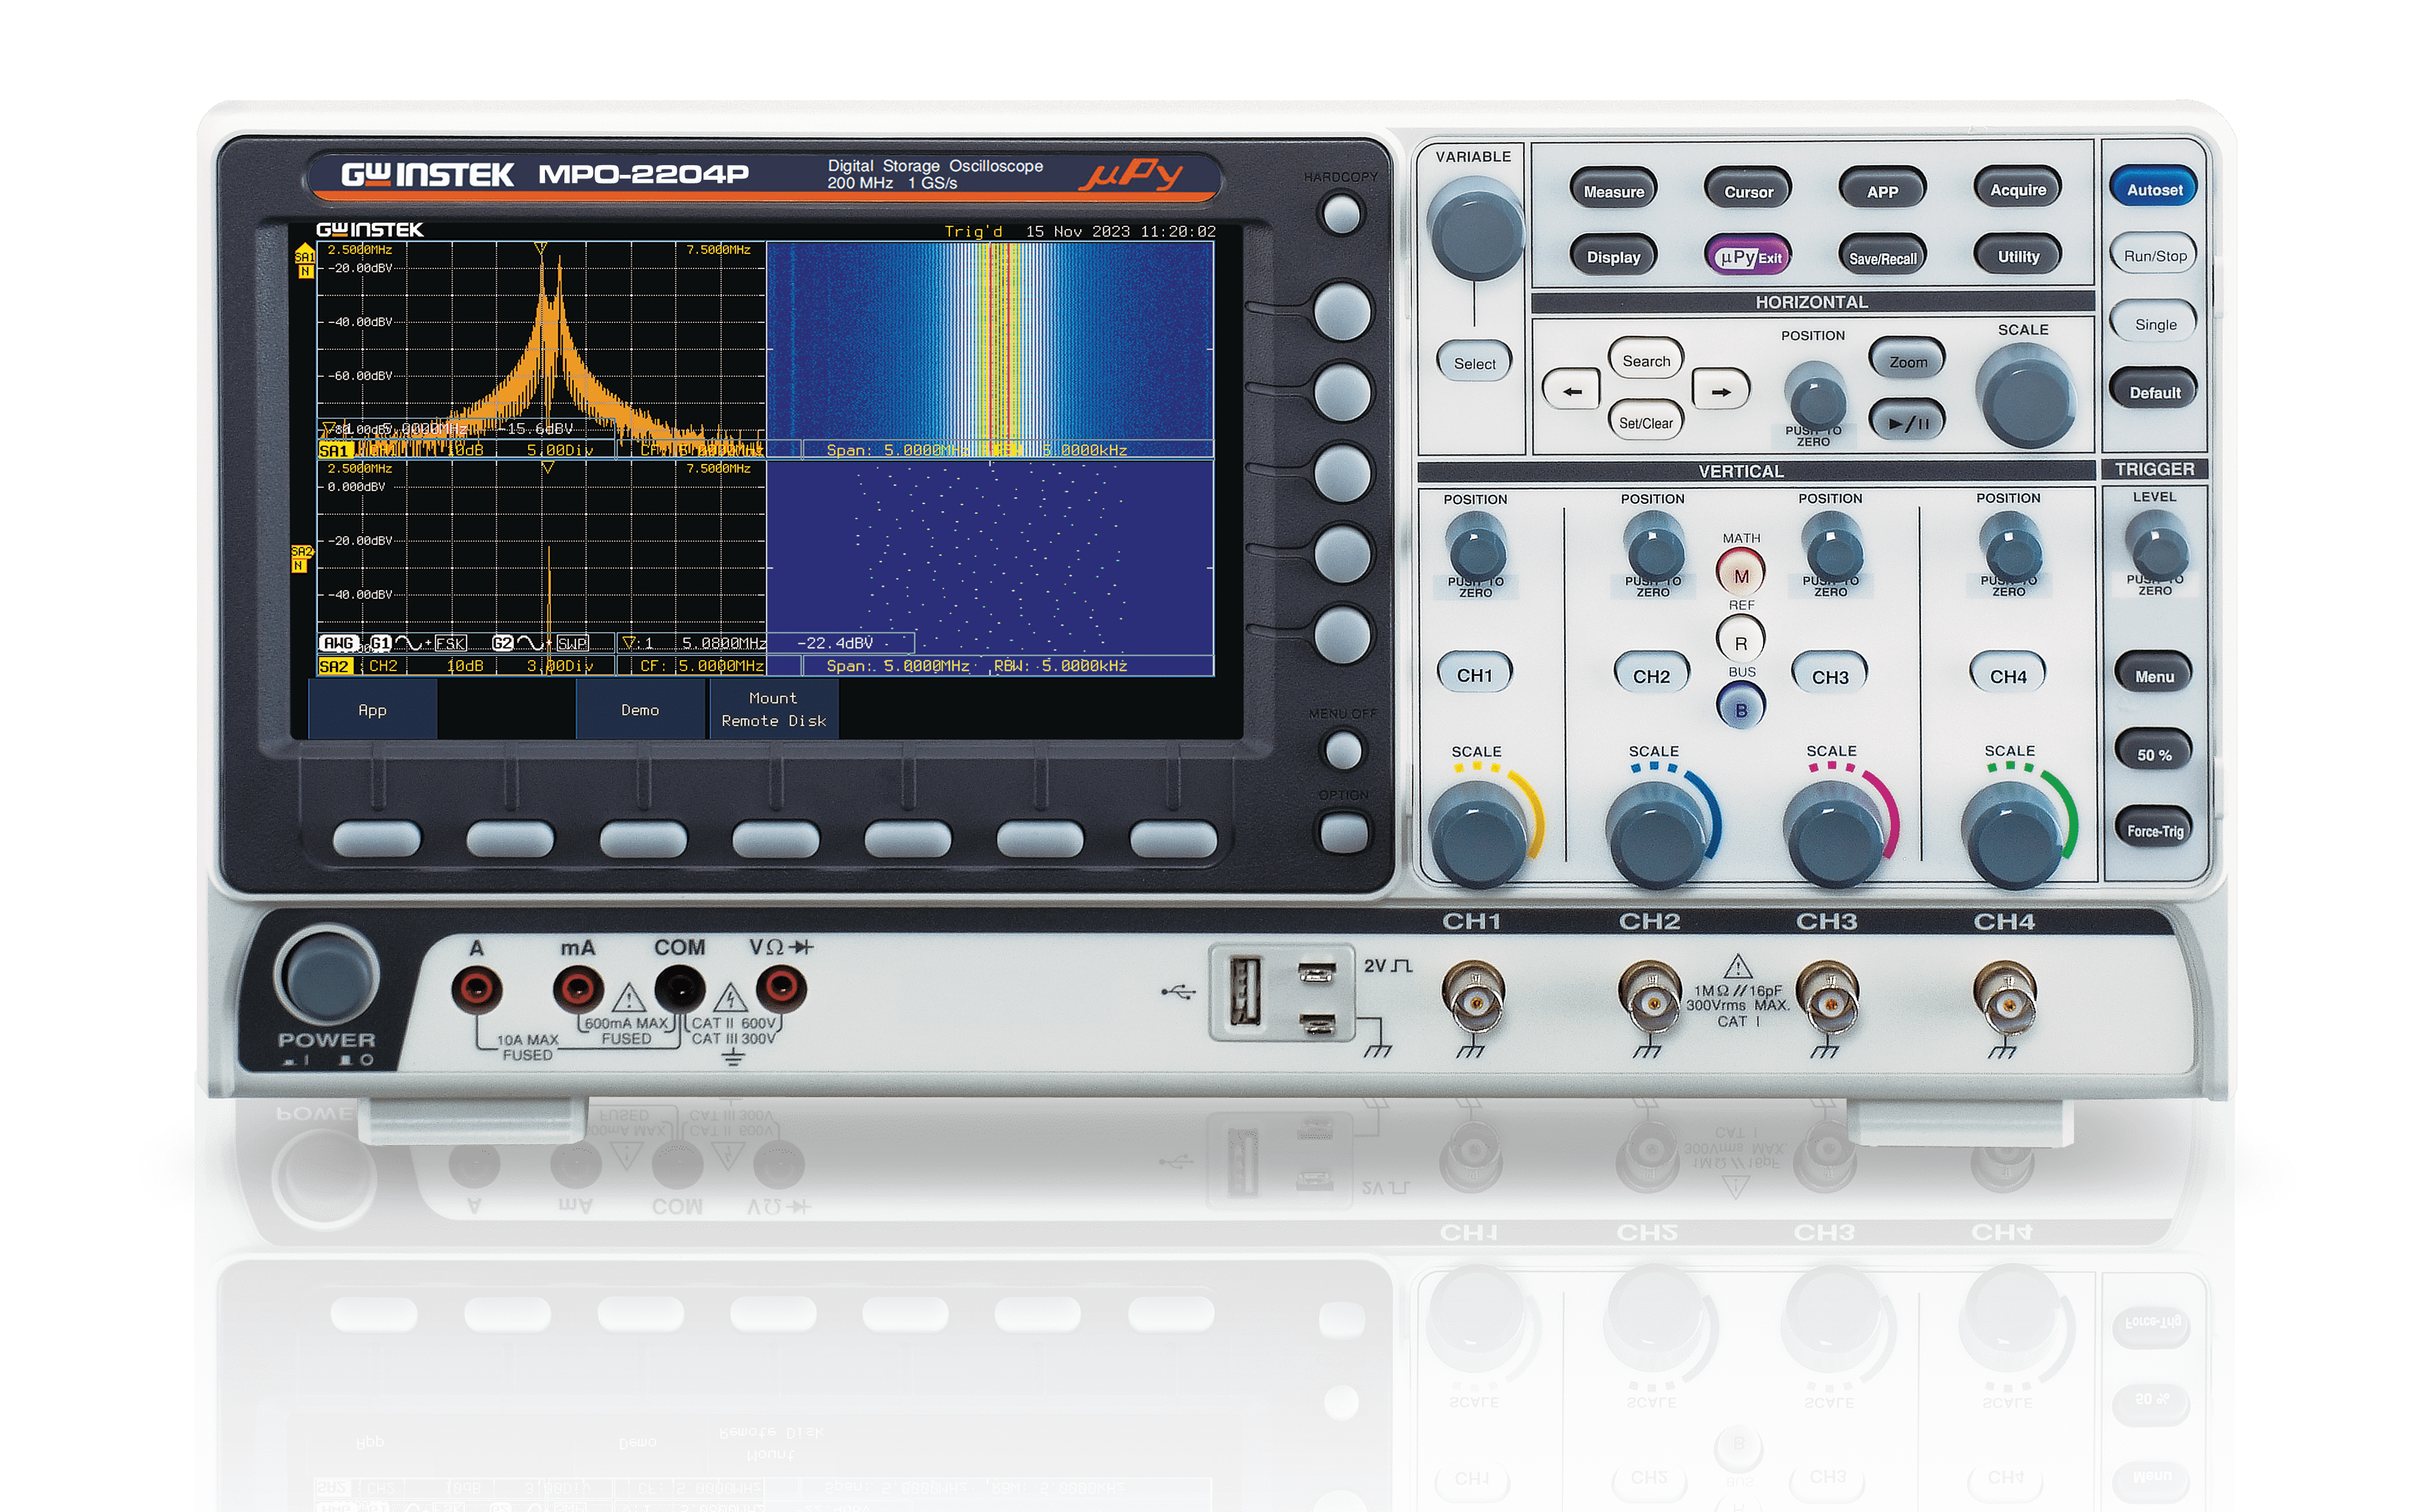The image size is (2430, 1512).
Task: Open the trigger Menu button
Action: 2154,676
